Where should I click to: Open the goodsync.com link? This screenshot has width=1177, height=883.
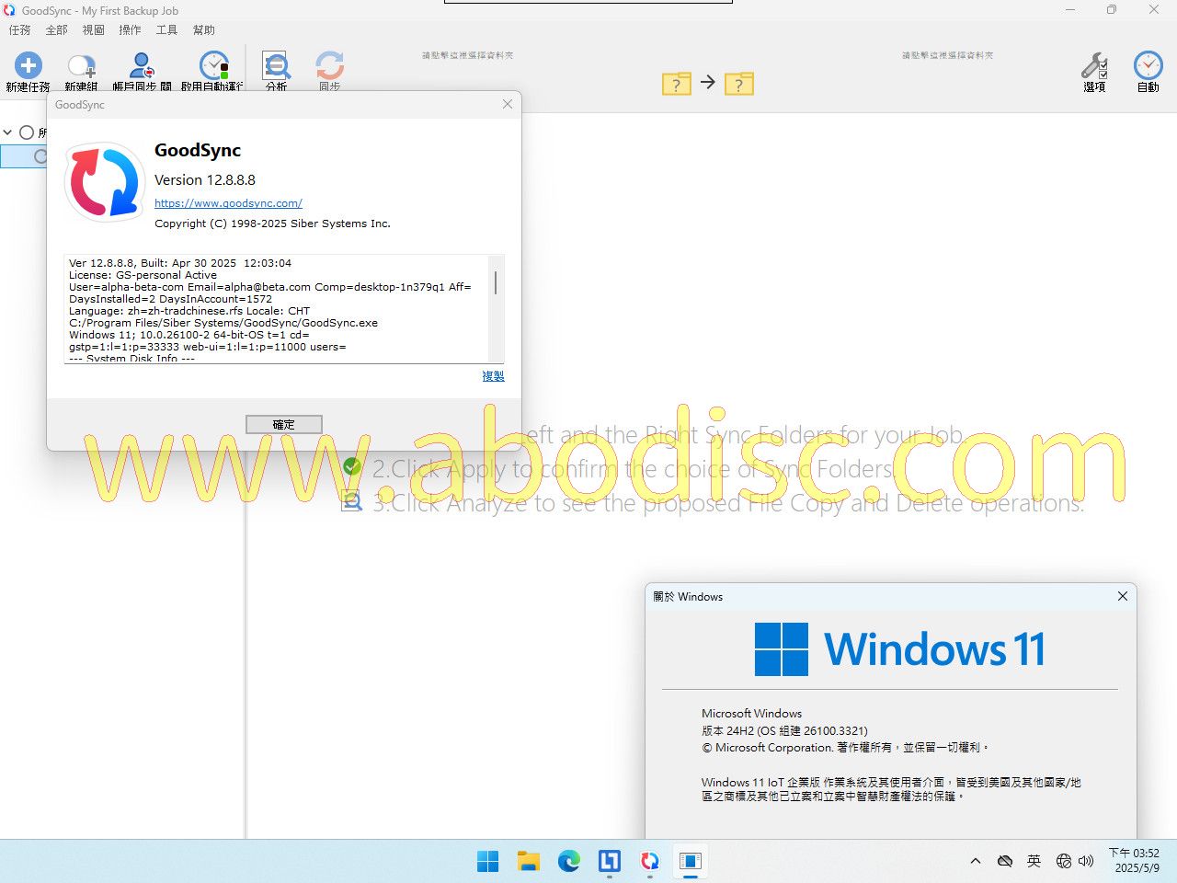tap(228, 203)
